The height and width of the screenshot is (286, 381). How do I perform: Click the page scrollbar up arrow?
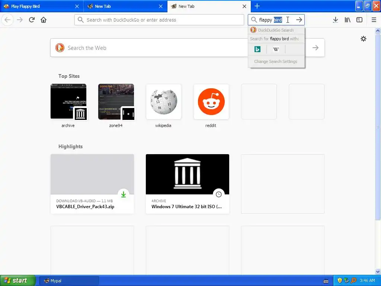[378, 31]
